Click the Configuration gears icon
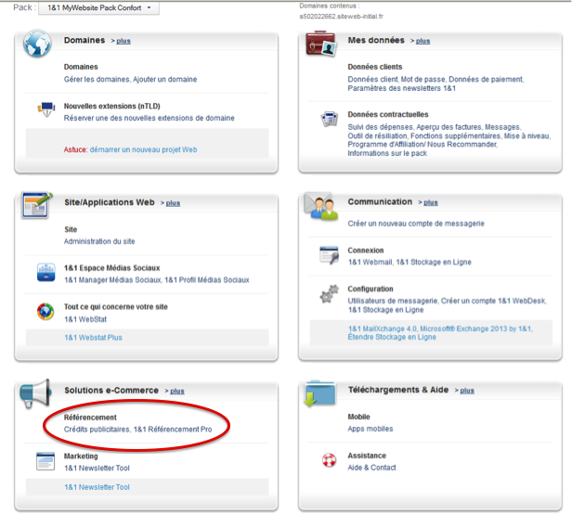 [x=329, y=294]
